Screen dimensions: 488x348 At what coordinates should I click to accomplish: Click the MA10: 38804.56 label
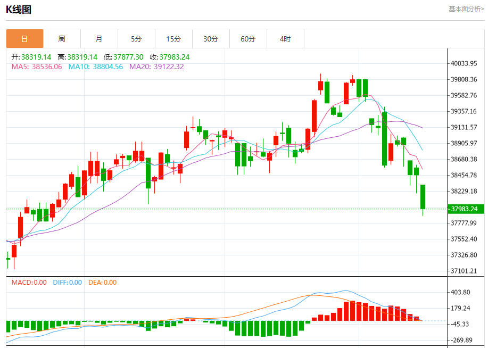coord(96,67)
